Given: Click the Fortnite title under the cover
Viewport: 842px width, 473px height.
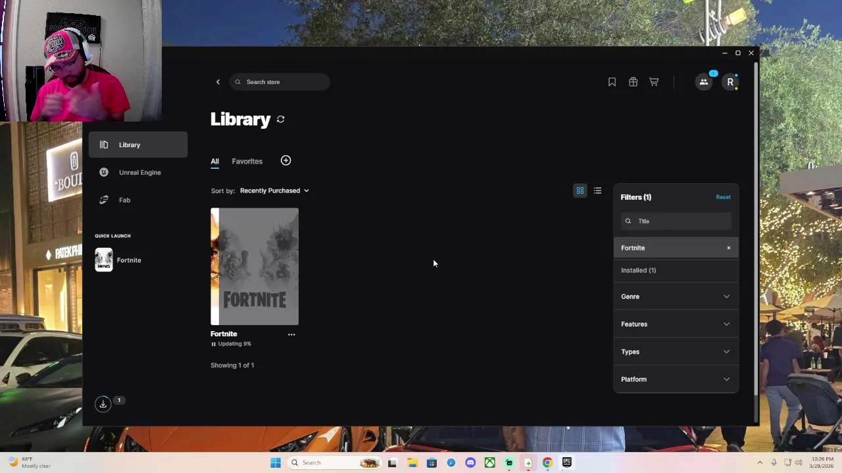Looking at the screenshot, I should pos(224,334).
